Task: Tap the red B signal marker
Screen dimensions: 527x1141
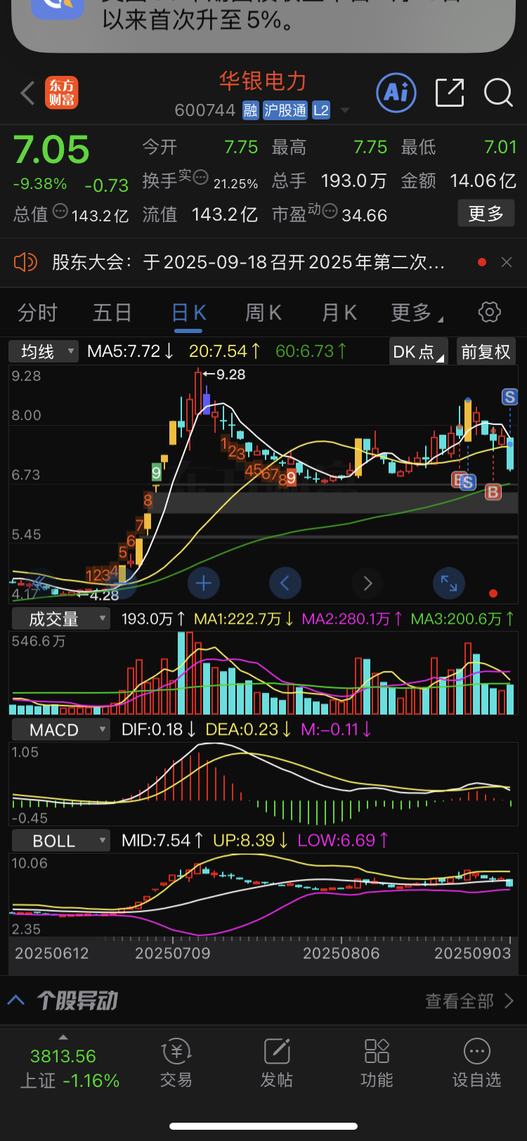Action: point(493,492)
